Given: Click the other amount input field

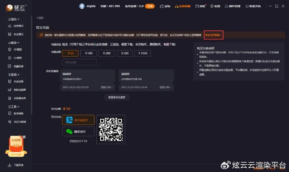Looking at the screenshot, I should pyautogui.click(x=79, y=62).
